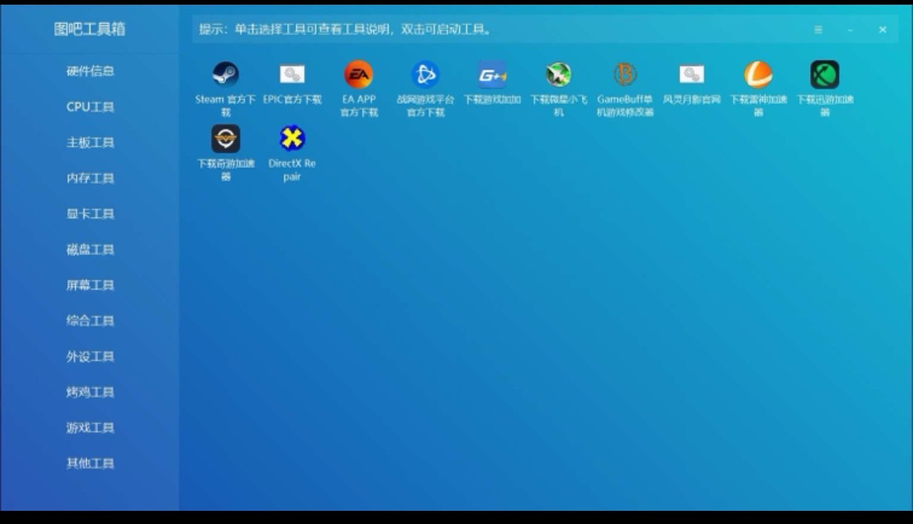Click the DirectX Repair icon
Screen dimensions: 913x524
(292, 139)
